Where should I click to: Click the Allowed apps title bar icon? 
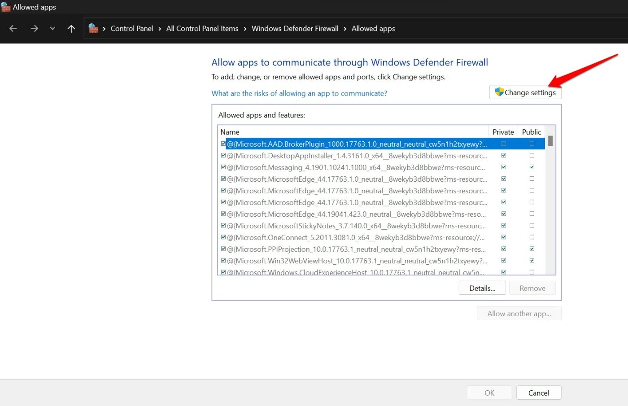[6, 7]
